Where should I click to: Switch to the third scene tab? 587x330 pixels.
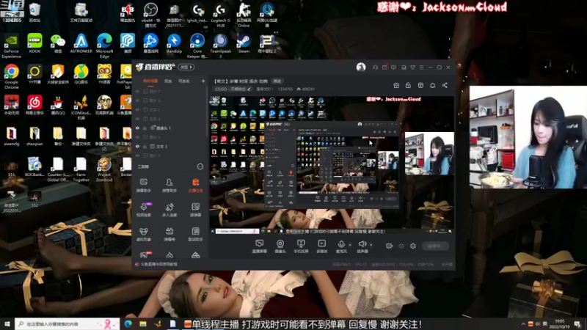click(x=184, y=81)
